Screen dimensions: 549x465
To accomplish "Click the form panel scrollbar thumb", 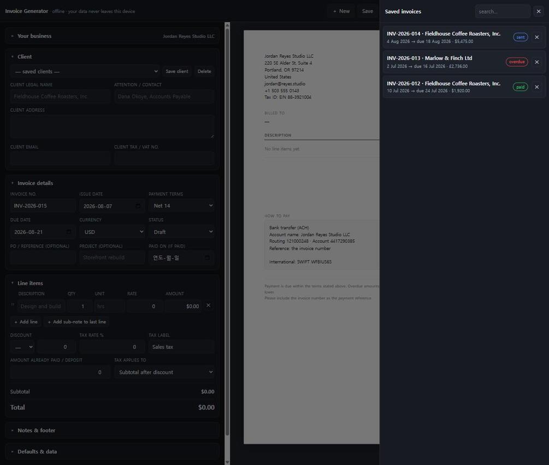I will point(227,233).
